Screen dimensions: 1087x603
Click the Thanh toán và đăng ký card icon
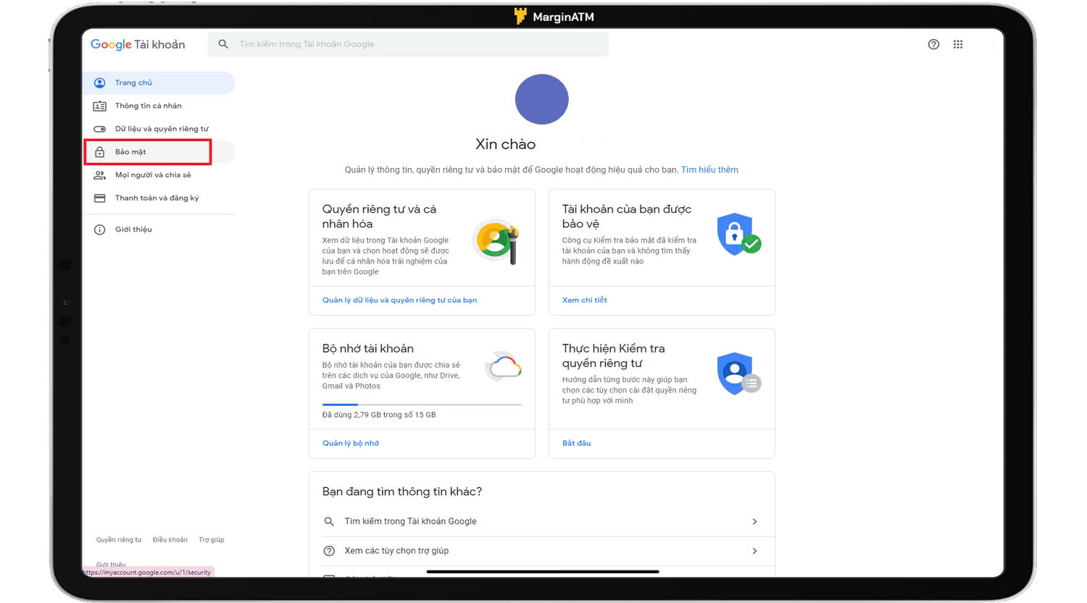pyautogui.click(x=100, y=198)
